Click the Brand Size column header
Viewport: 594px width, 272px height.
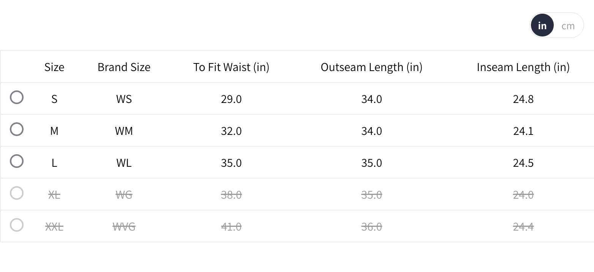[124, 67]
